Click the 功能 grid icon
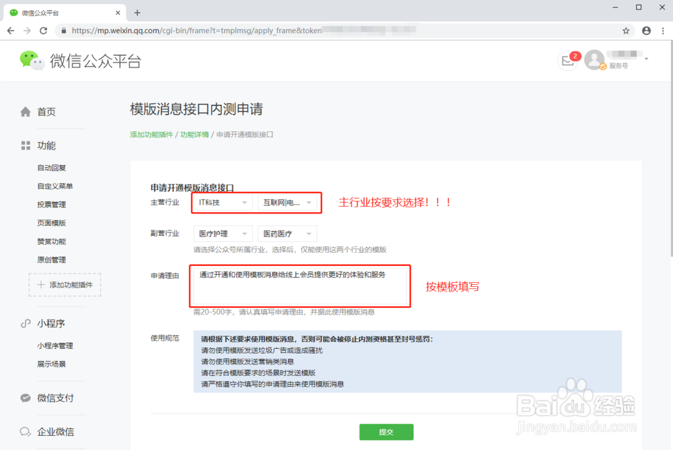The image size is (673, 450). click(x=26, y=146)
